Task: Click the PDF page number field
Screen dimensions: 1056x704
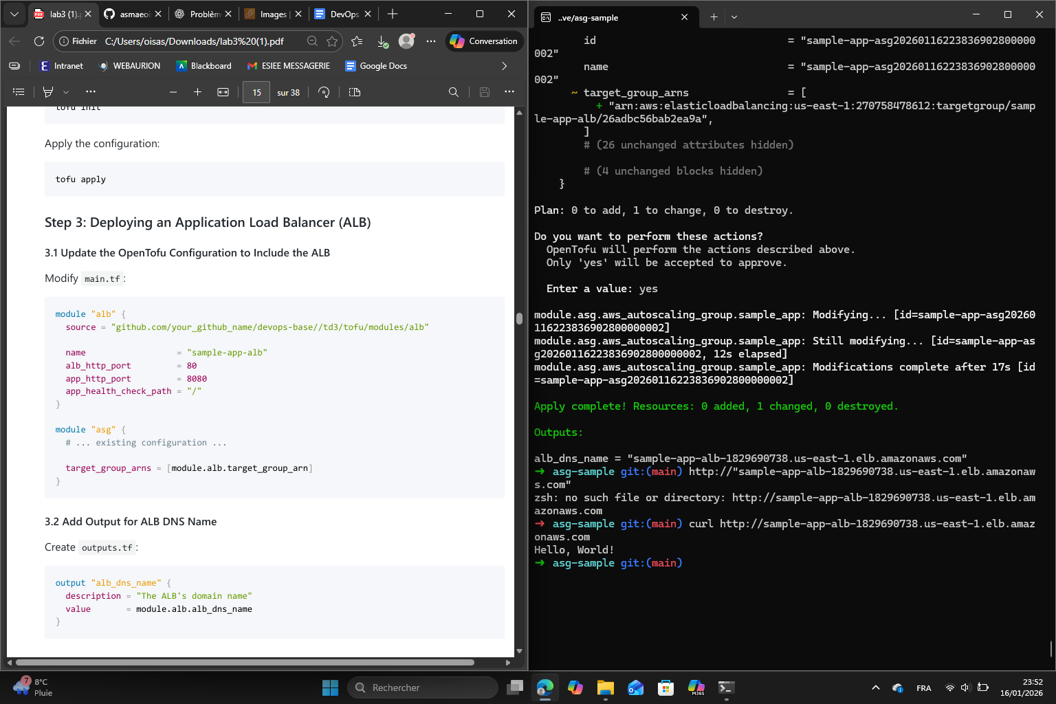Action: 256,92
